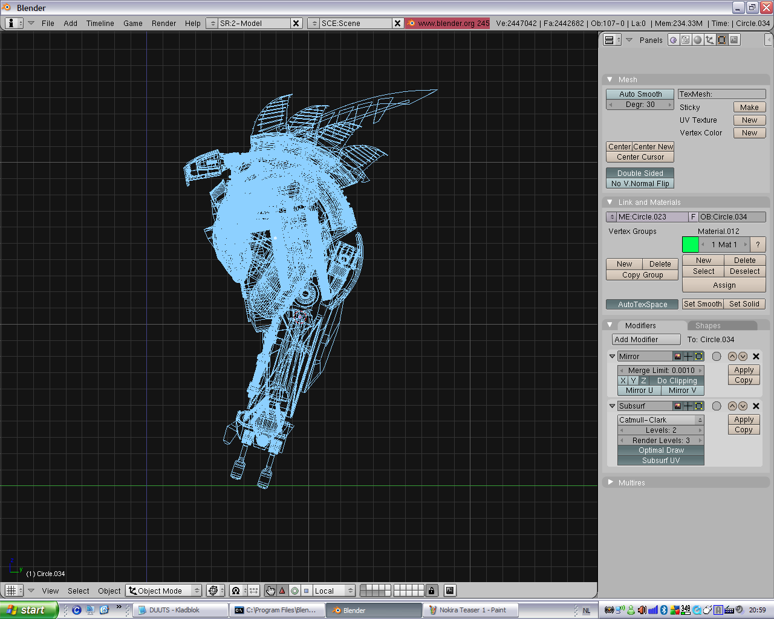Open the Catmull-Clark subdivision type dropdown
774x619 pixels.
coord(660,420)
